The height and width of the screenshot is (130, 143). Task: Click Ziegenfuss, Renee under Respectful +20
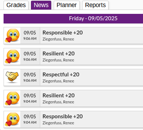click(x=58, y=81)
